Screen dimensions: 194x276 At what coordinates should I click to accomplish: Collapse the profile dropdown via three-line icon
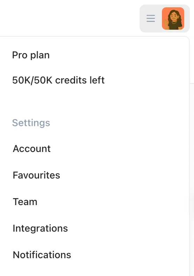click(x=151, y=19)
